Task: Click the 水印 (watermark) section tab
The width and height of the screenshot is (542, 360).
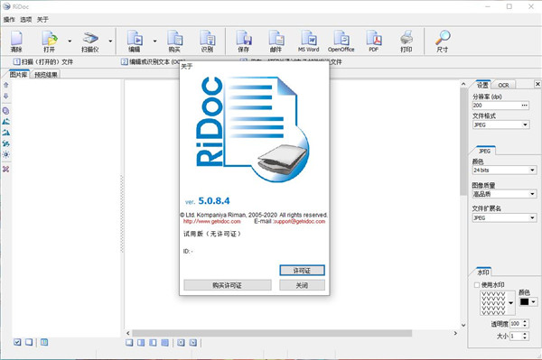Action: click(x=483, y=272)
